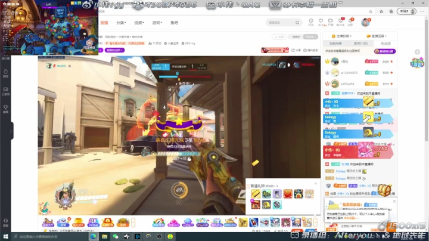Select the first-ranked contributor with 6420
The width and height of the screenshot is (429, 241).
[x=360, y=61]
